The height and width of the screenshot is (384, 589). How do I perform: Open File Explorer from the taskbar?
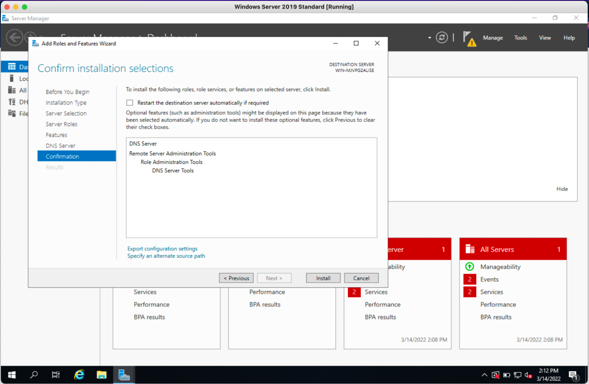101,375
